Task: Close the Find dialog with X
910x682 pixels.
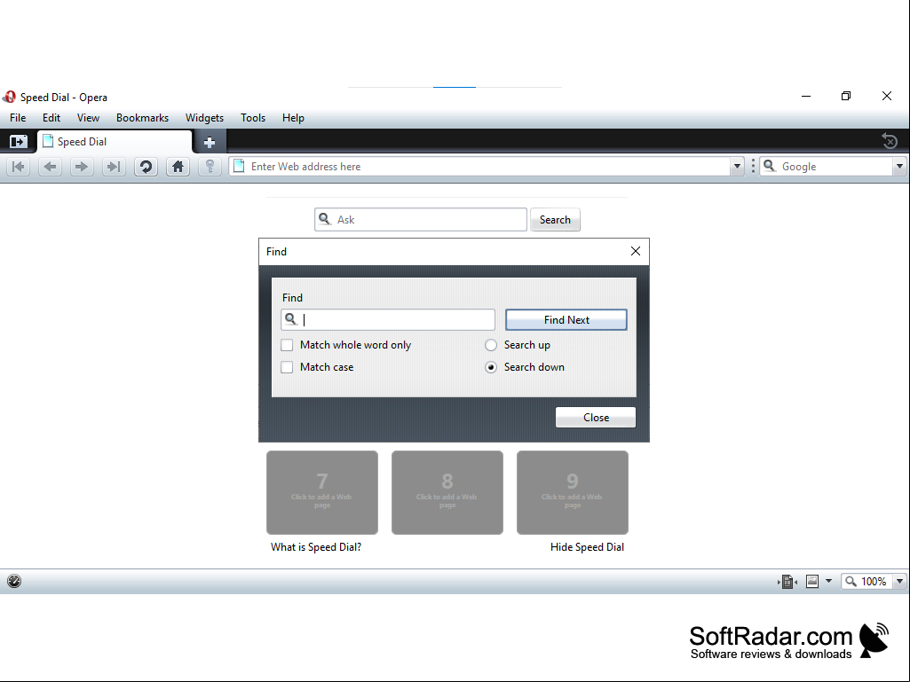Action: point(636,251)
